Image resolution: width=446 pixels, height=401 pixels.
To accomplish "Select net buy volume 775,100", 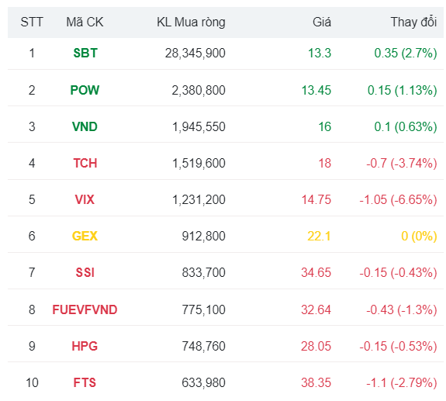I will 204,309.
